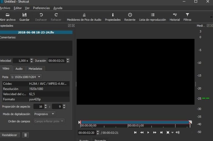This screenshot has height=141, width=213.
Task: Open the Orden de campos dropdown
Action: tap(49, 121)
